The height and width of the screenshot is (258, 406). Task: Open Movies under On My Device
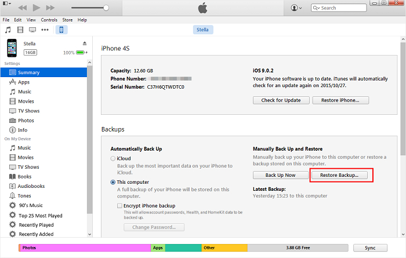click(x=43, y=157)
